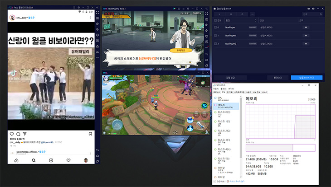Expand more tools dots in NoxPlayer2 sidebar

click(x=207, y=47)
